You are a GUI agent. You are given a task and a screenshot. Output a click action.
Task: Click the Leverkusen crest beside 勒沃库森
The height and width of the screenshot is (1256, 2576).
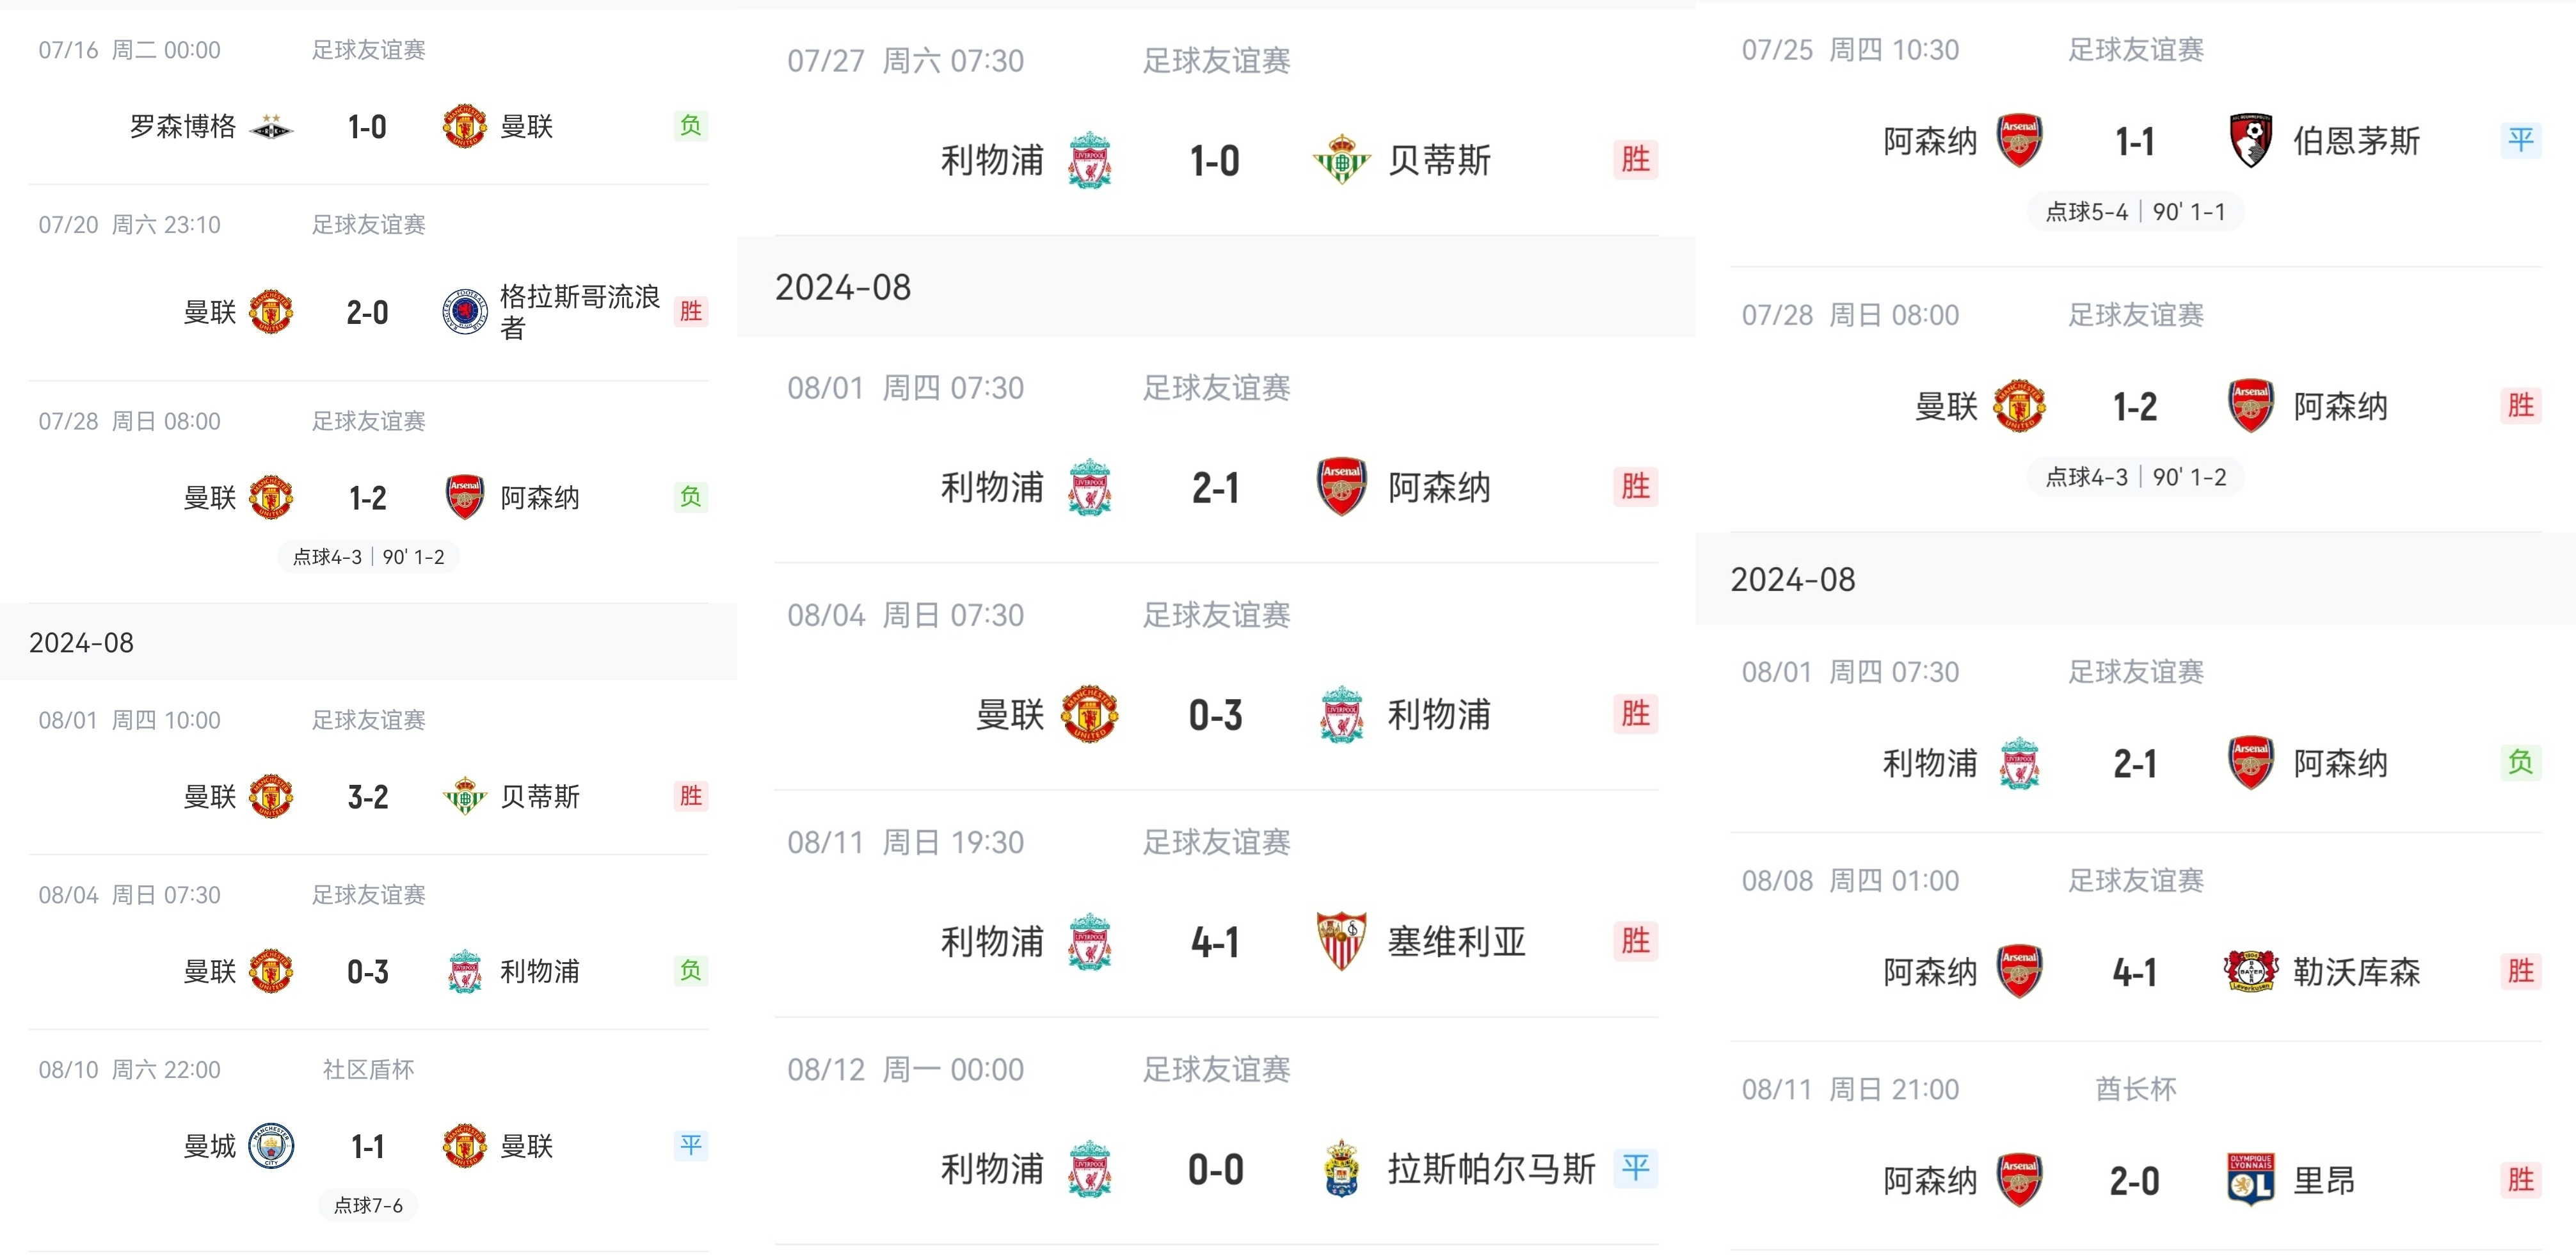(2250, 971)
